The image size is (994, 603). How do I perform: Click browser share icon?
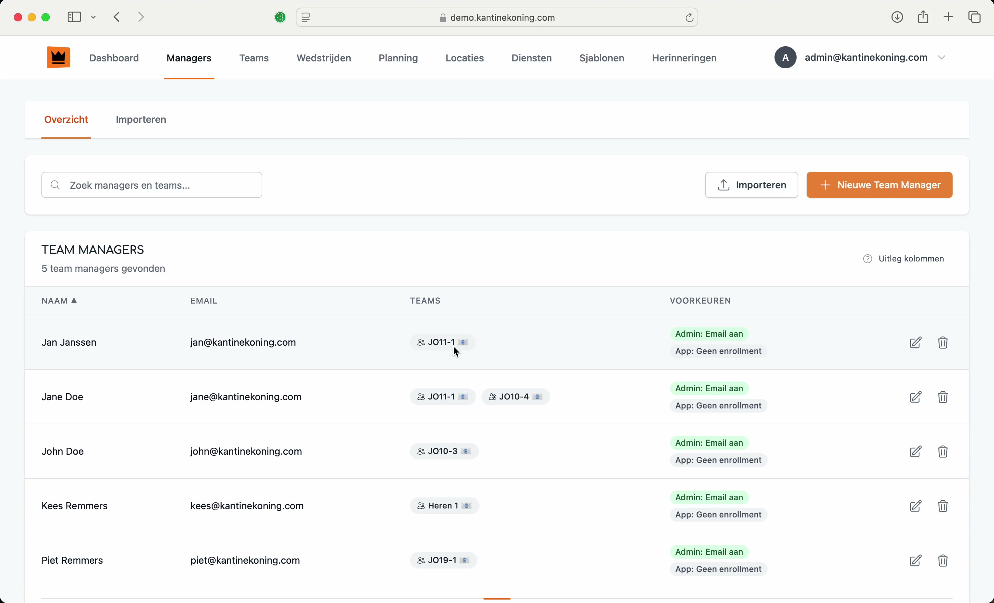pyautogui.click(x=923, y=17)
